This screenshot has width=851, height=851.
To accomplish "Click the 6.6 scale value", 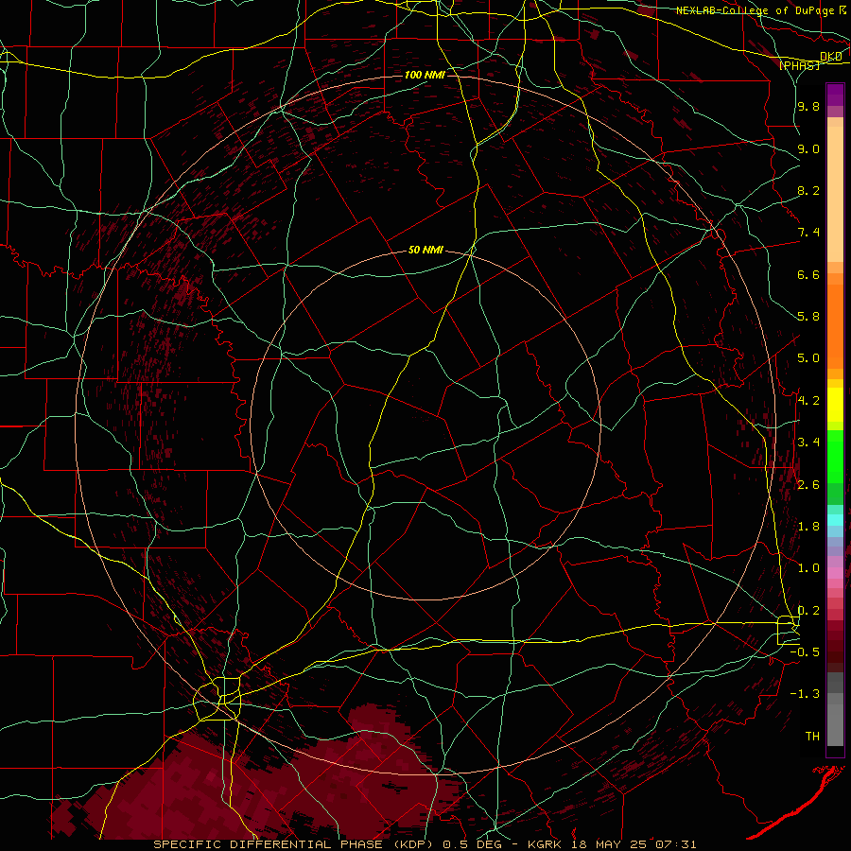I will (x=808, y=274).
